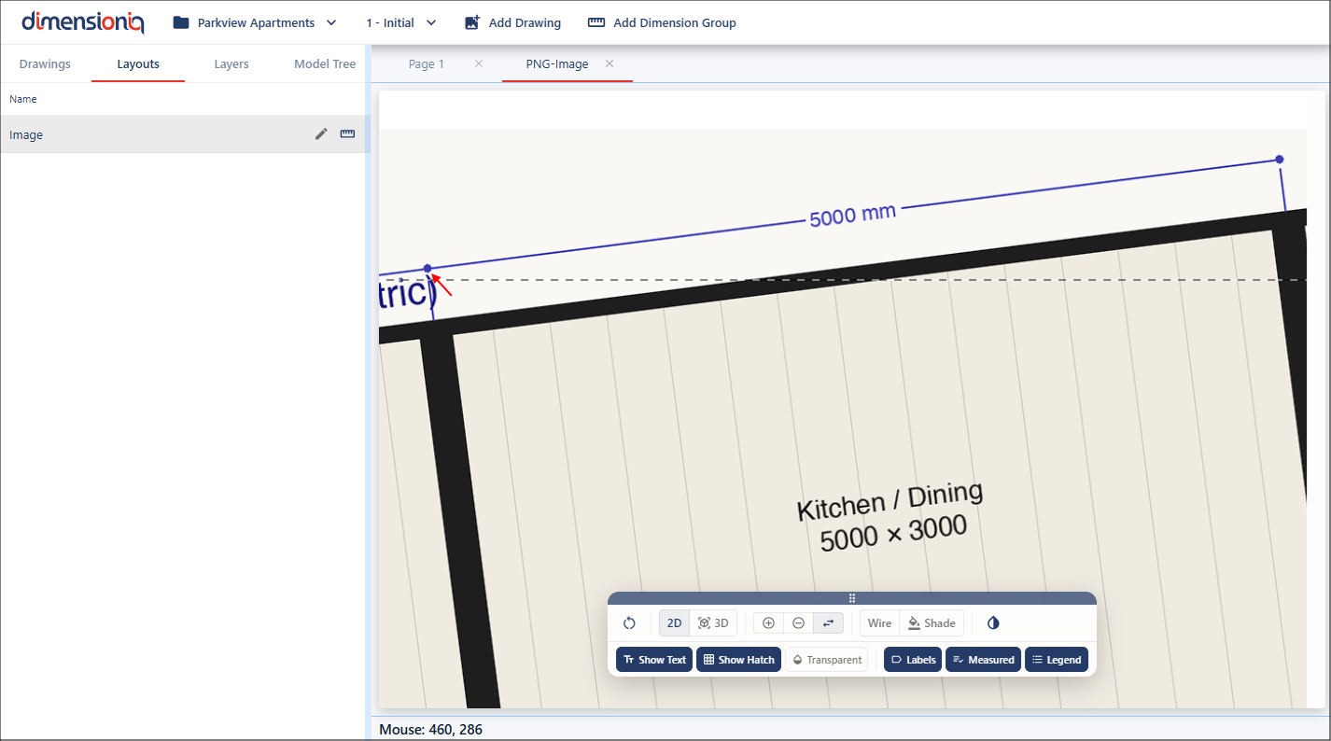The height and width of the screenshot is (741, 1331).
Task: Switch to the Model Tree tab
Action: tap(325, 64)
